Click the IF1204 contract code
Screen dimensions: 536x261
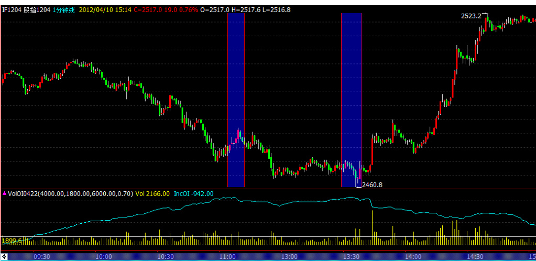point(12,10)
